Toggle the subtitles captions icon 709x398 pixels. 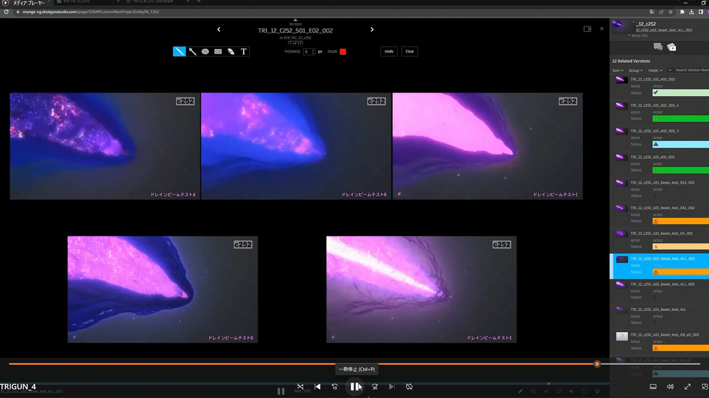pyautogui.click(x=653, y=387)
